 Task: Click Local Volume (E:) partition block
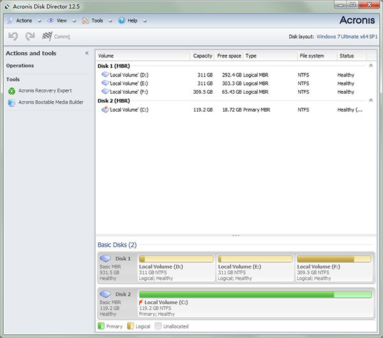(255, 268)
